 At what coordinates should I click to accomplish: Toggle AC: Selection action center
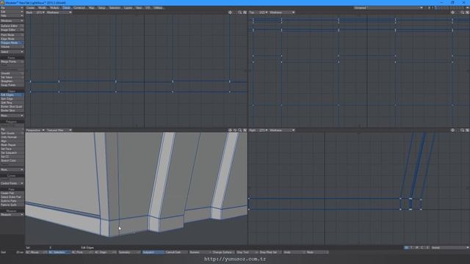[x=59, y=252]
